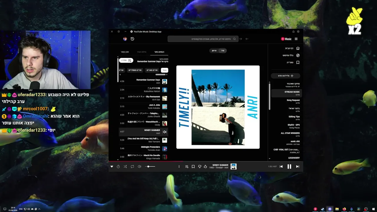This screenshot has width=377, height=212.
Task: Play Remember Summer Days from the queue
Action: (x=143, y=82)
